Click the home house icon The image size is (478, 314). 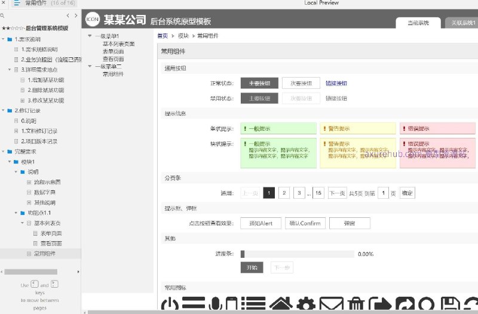[281, 303]
